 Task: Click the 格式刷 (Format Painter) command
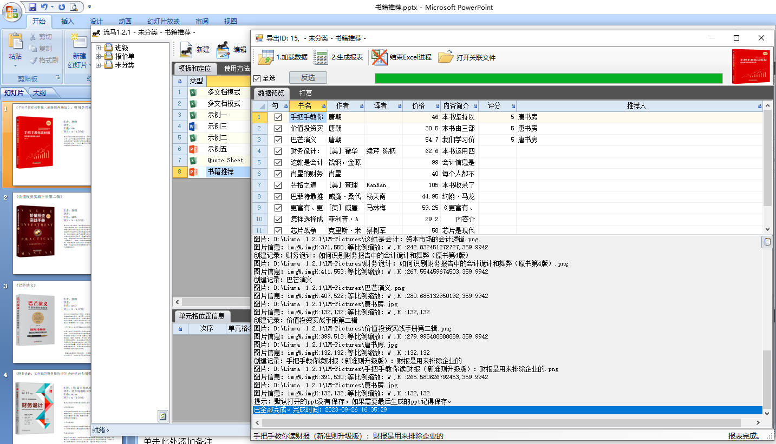[44, 61]
